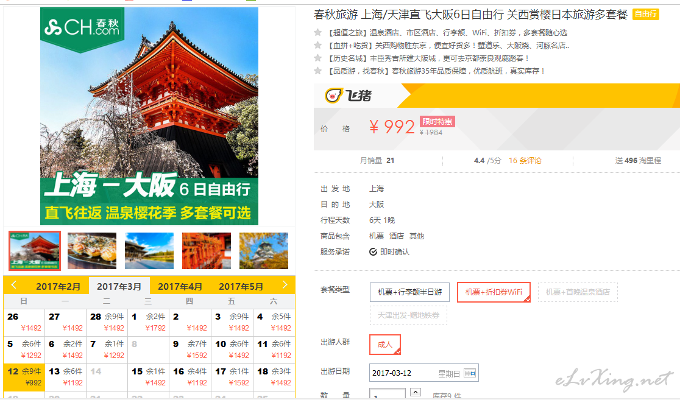Select March 6 with 余2件
Viewport: 680px width, 400px height.
pos(65,349)
